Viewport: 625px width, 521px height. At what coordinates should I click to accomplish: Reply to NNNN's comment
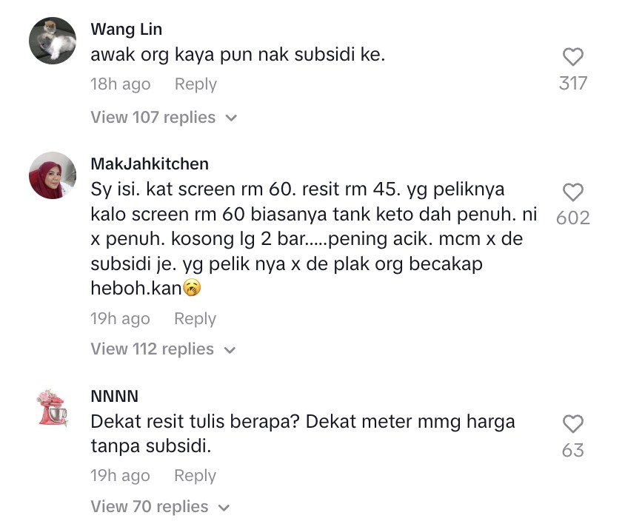point(195,476)
